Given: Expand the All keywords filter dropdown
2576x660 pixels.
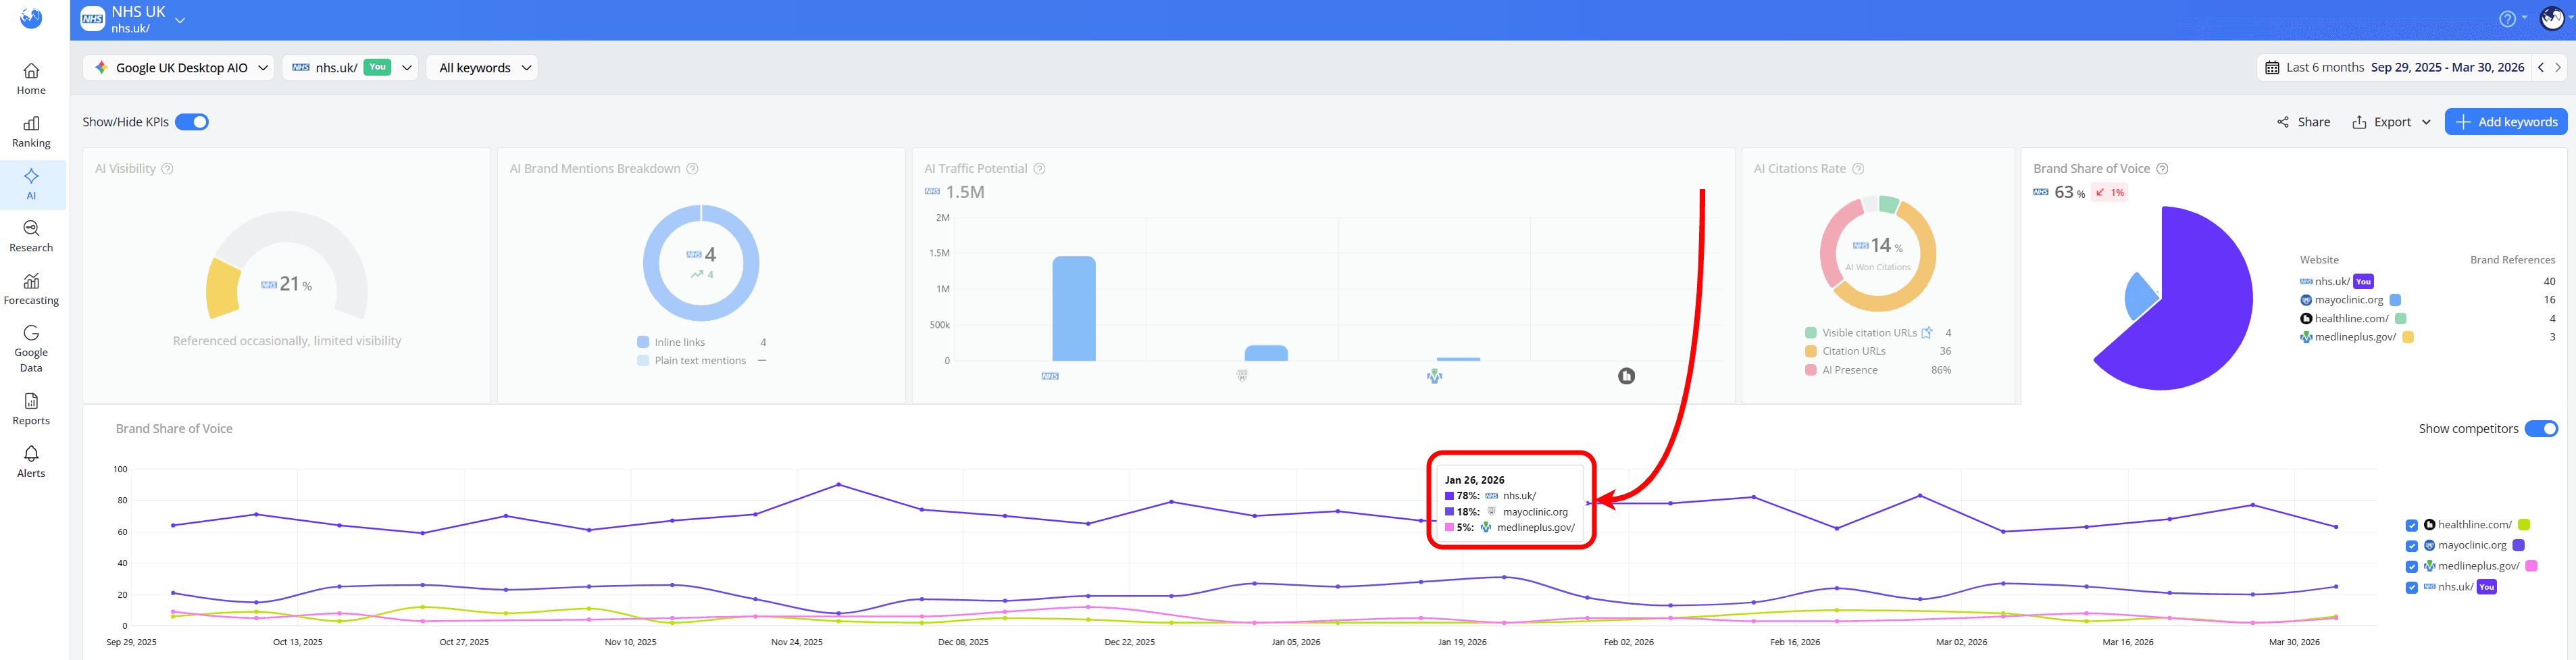Looking at the screenshot, I should click(482, 67).
